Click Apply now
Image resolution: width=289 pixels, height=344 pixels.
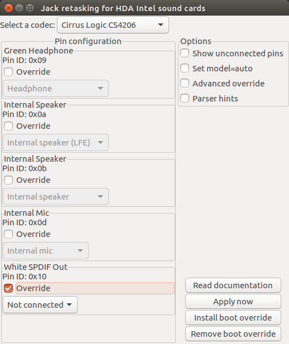click(233, 302)
